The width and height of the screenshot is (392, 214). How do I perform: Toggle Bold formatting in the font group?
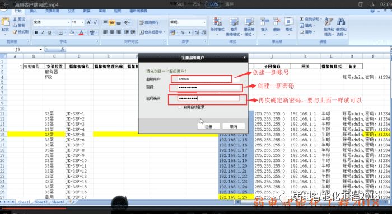pyautogui.click(x=36, y=32)
